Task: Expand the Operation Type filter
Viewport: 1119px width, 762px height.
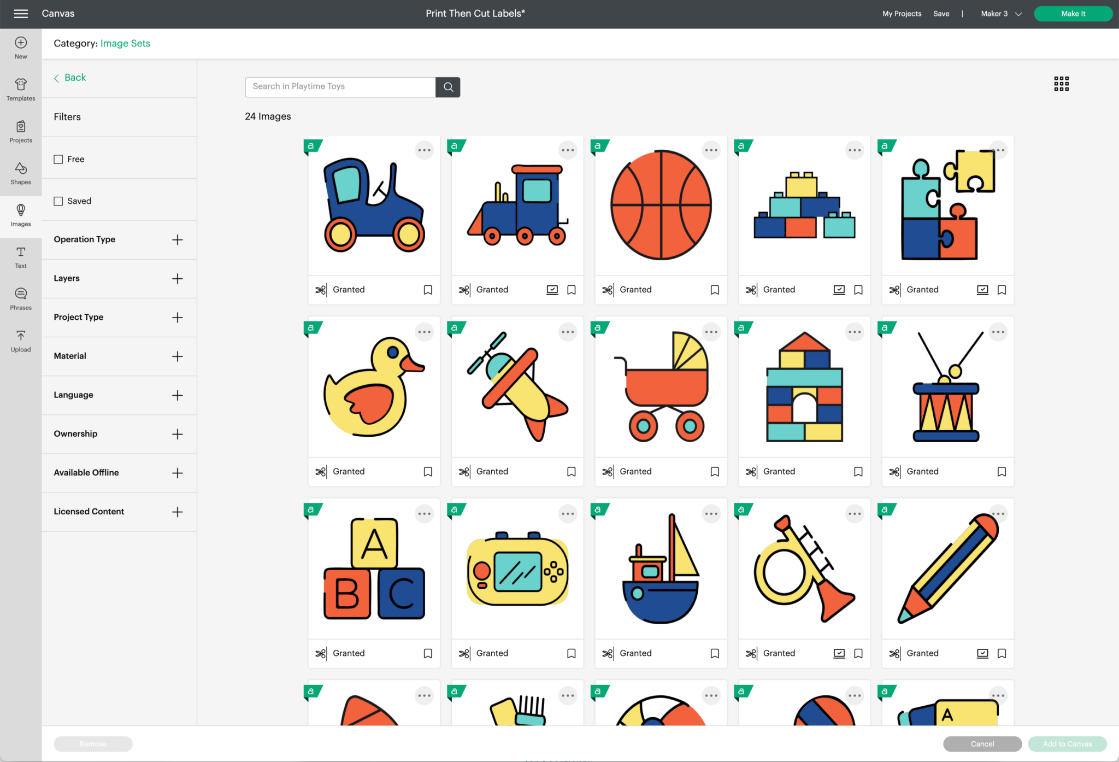Action: click(177, 239)
